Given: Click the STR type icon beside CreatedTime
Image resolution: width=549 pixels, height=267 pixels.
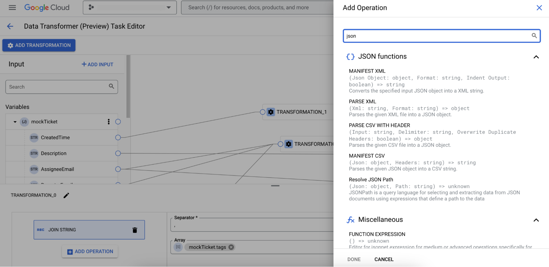Looking at the screenshot, I should [34, 137].
